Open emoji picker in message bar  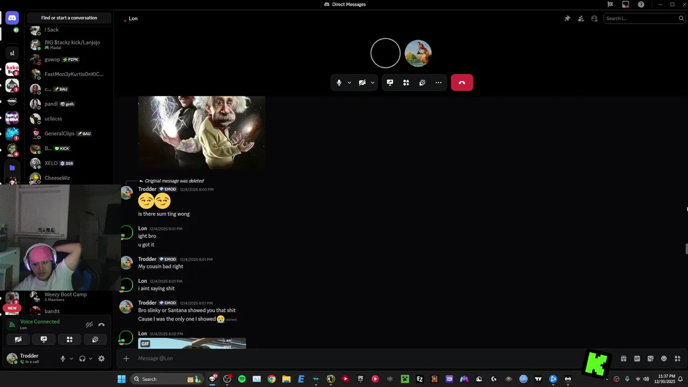click(x=664, y=359)
